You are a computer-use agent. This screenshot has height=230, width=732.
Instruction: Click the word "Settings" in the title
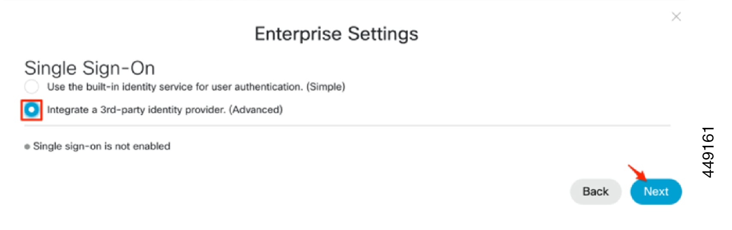pyautogui.click(x=383, y=34)
